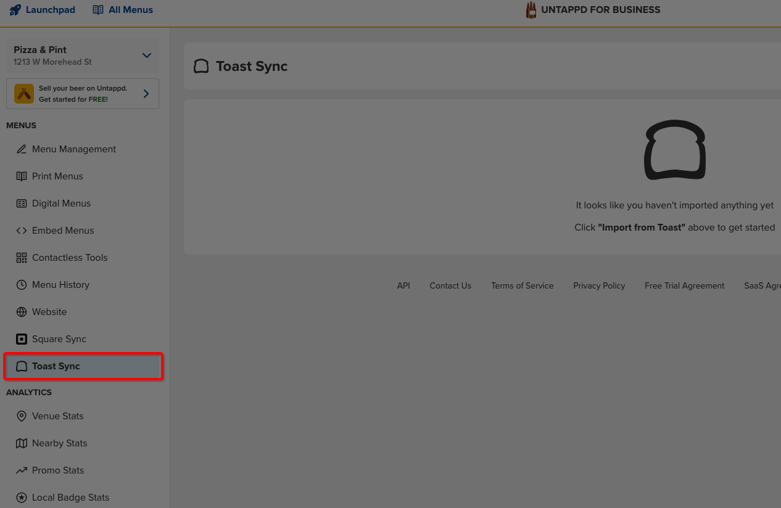Open the Sell your beer on Untappd banner arrow
781x508 pixels.
[146, 94]
